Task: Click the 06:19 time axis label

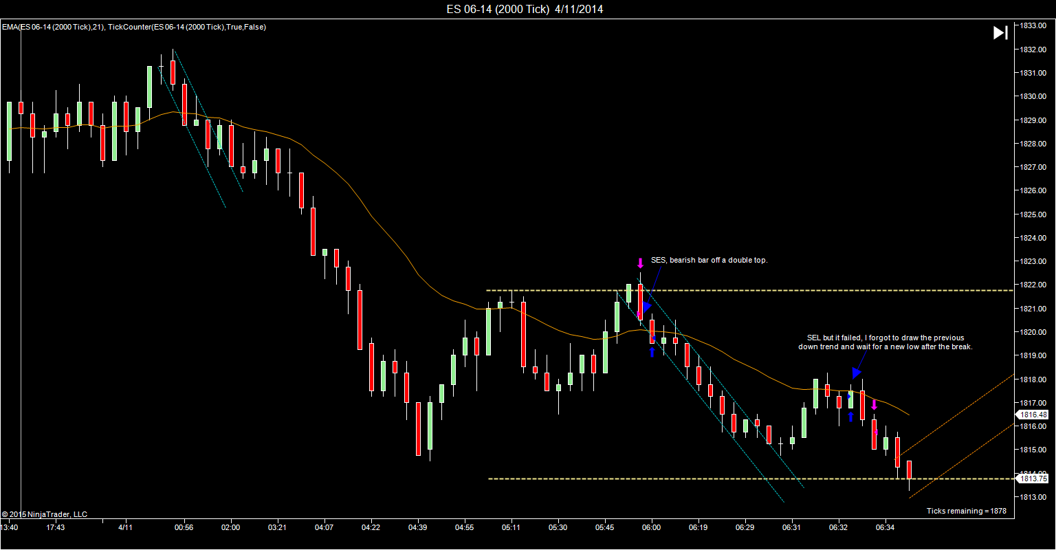Action: [x=698, y=527]
